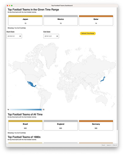Select the Japan gold team card
Viewport: 124px width, 155px height.
[25, 20]
